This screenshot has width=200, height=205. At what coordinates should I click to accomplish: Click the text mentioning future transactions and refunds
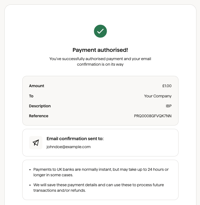pos(98,188)
